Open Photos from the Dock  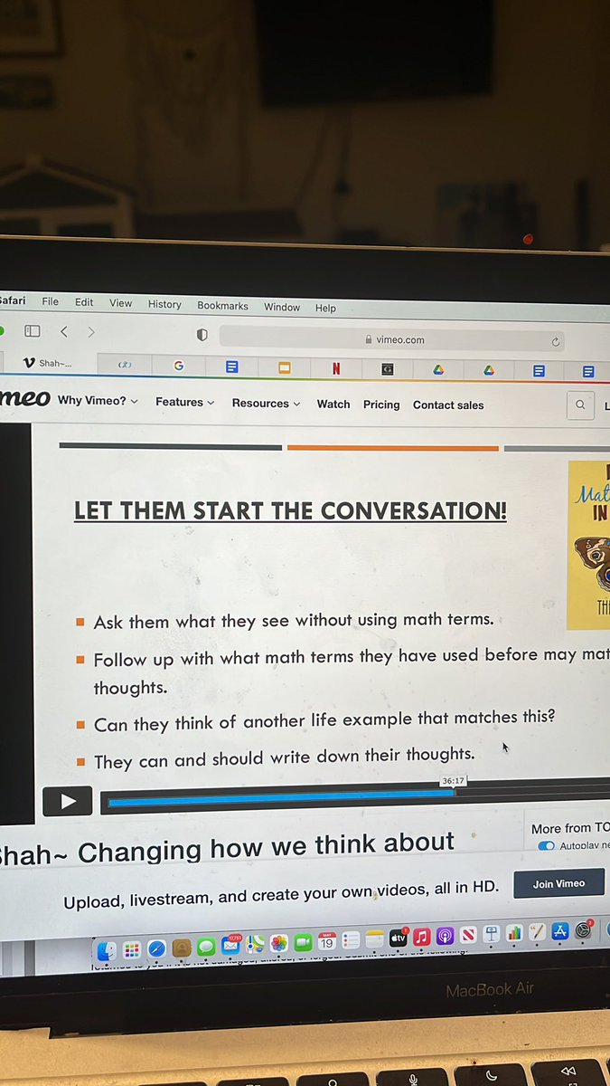point(279,944)
